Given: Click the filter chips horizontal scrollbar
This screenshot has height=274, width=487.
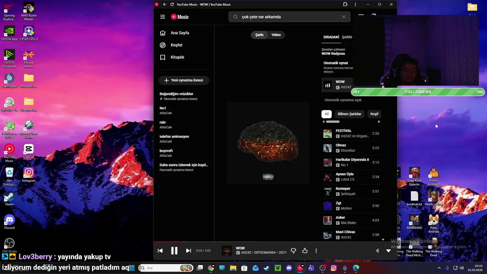Looking at the screenshot, I should (x=333, y=122).
